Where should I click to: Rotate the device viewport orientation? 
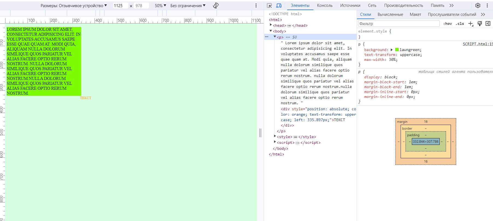coord(216,5)
